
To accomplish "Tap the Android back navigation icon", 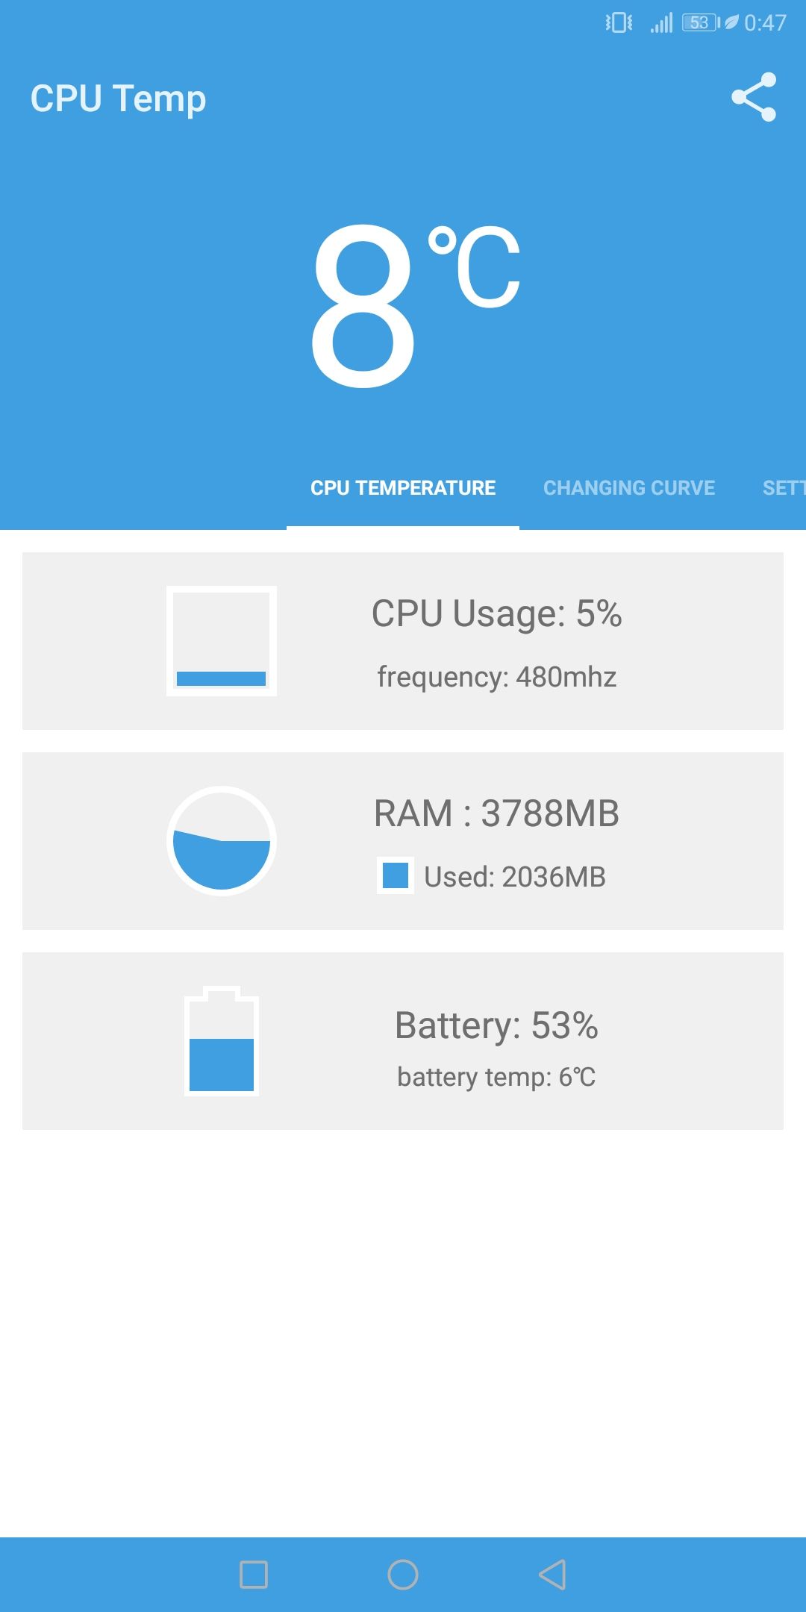I will pos(552,1575).
